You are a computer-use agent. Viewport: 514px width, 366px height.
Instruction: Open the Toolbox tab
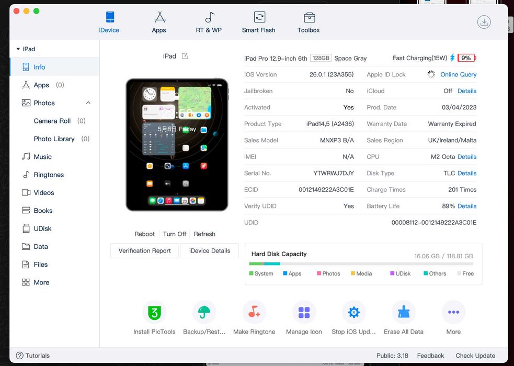309,22
